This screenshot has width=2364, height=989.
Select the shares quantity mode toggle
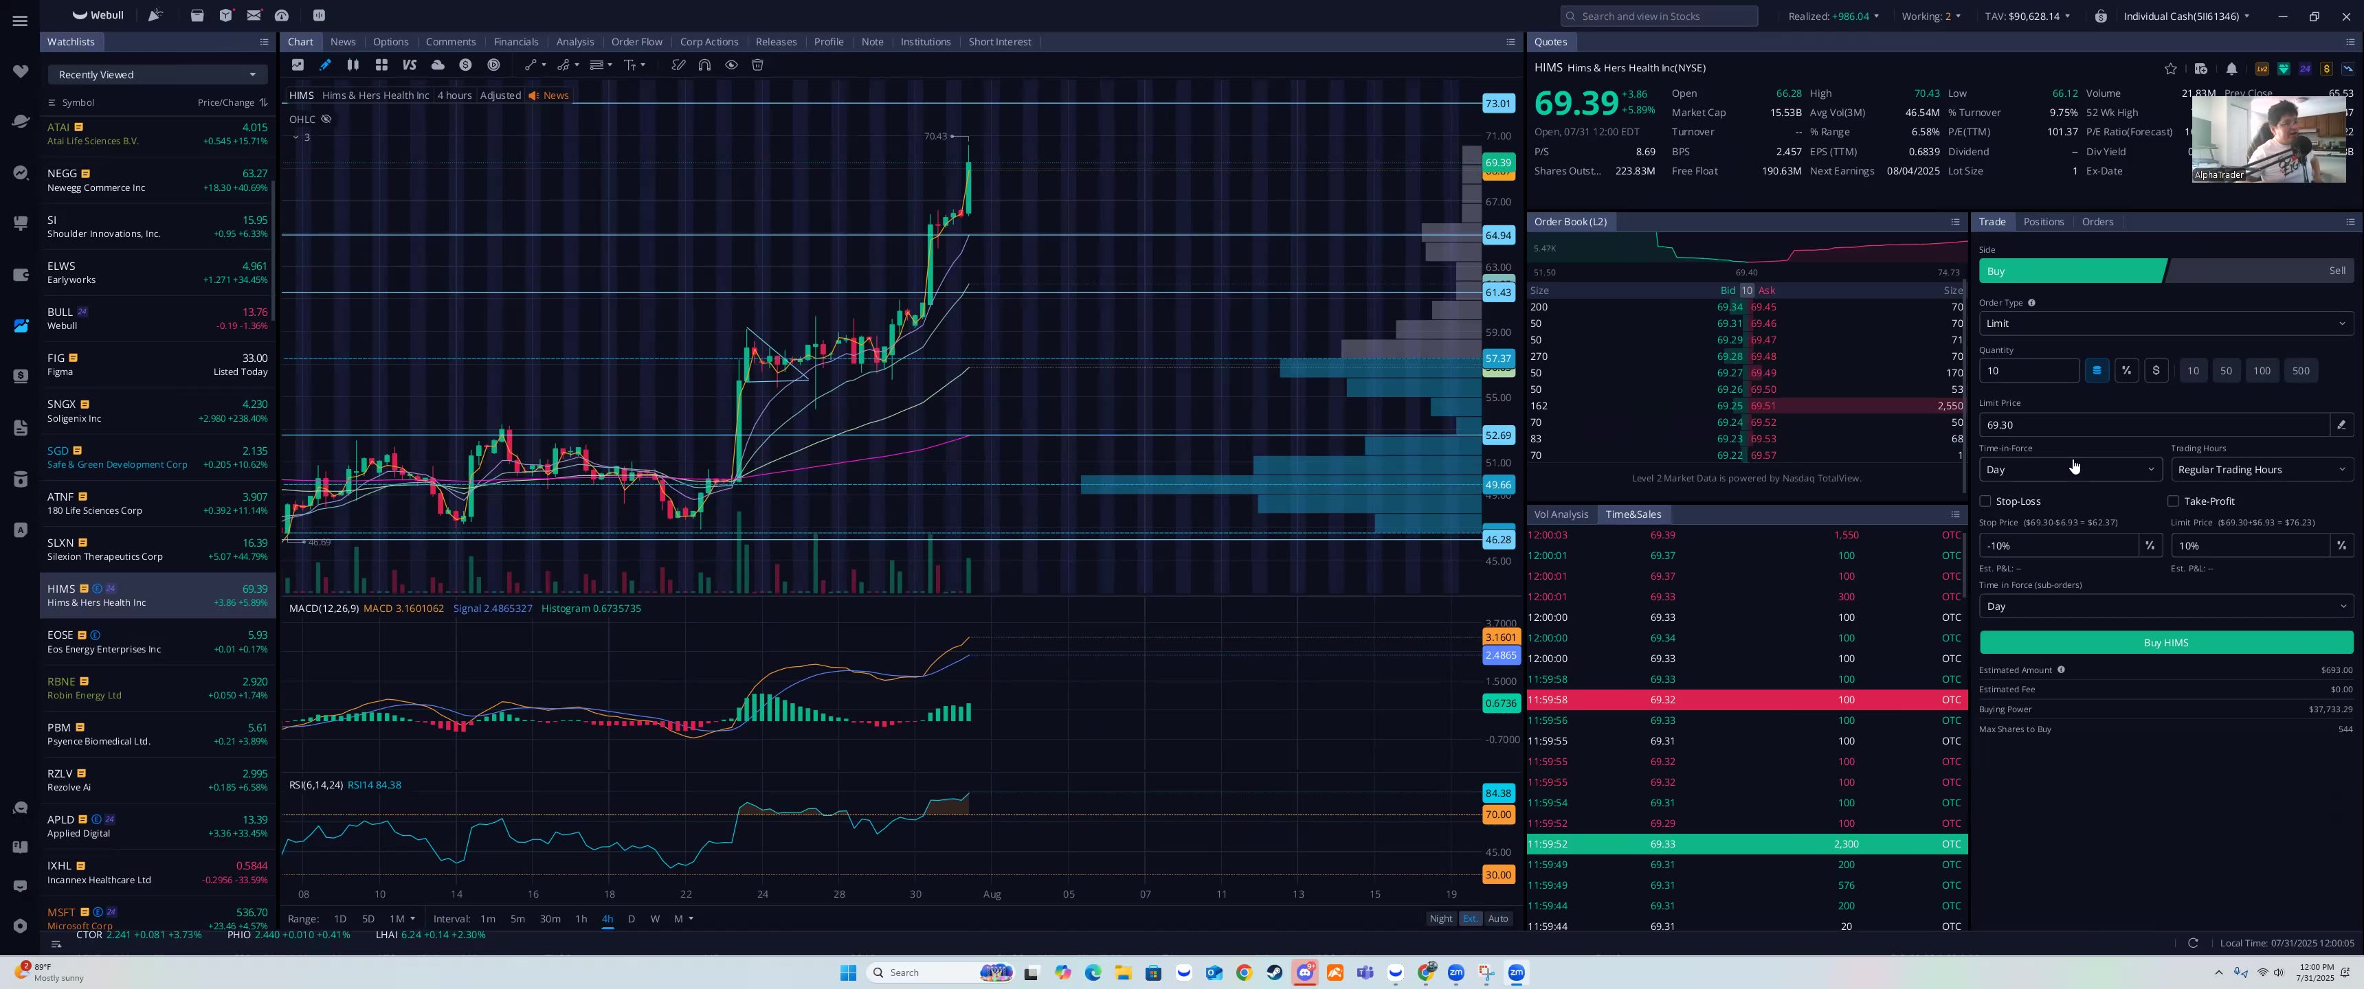click(2097, 371)
